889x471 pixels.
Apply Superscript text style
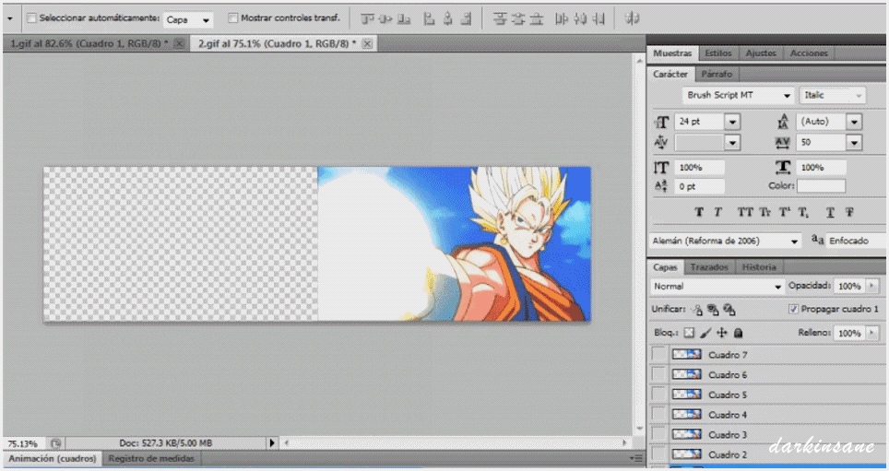click(x=785, y=212)
